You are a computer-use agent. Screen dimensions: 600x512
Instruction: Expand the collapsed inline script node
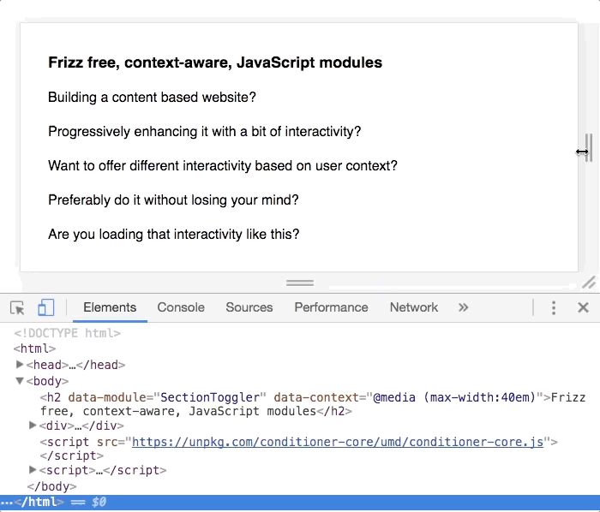pos(33,470)
